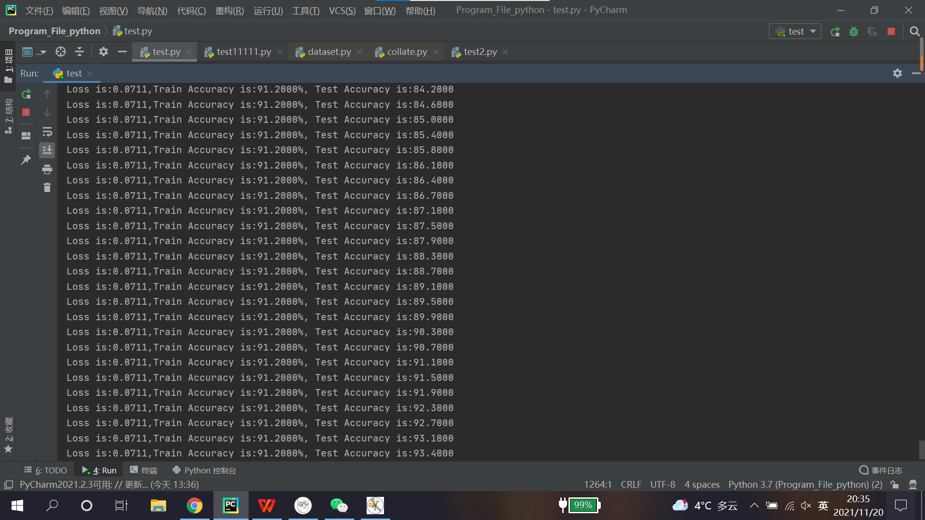925x520 pixels.
Task: Click the console vertical scrollbar thumb
Action: coord(921,450)
